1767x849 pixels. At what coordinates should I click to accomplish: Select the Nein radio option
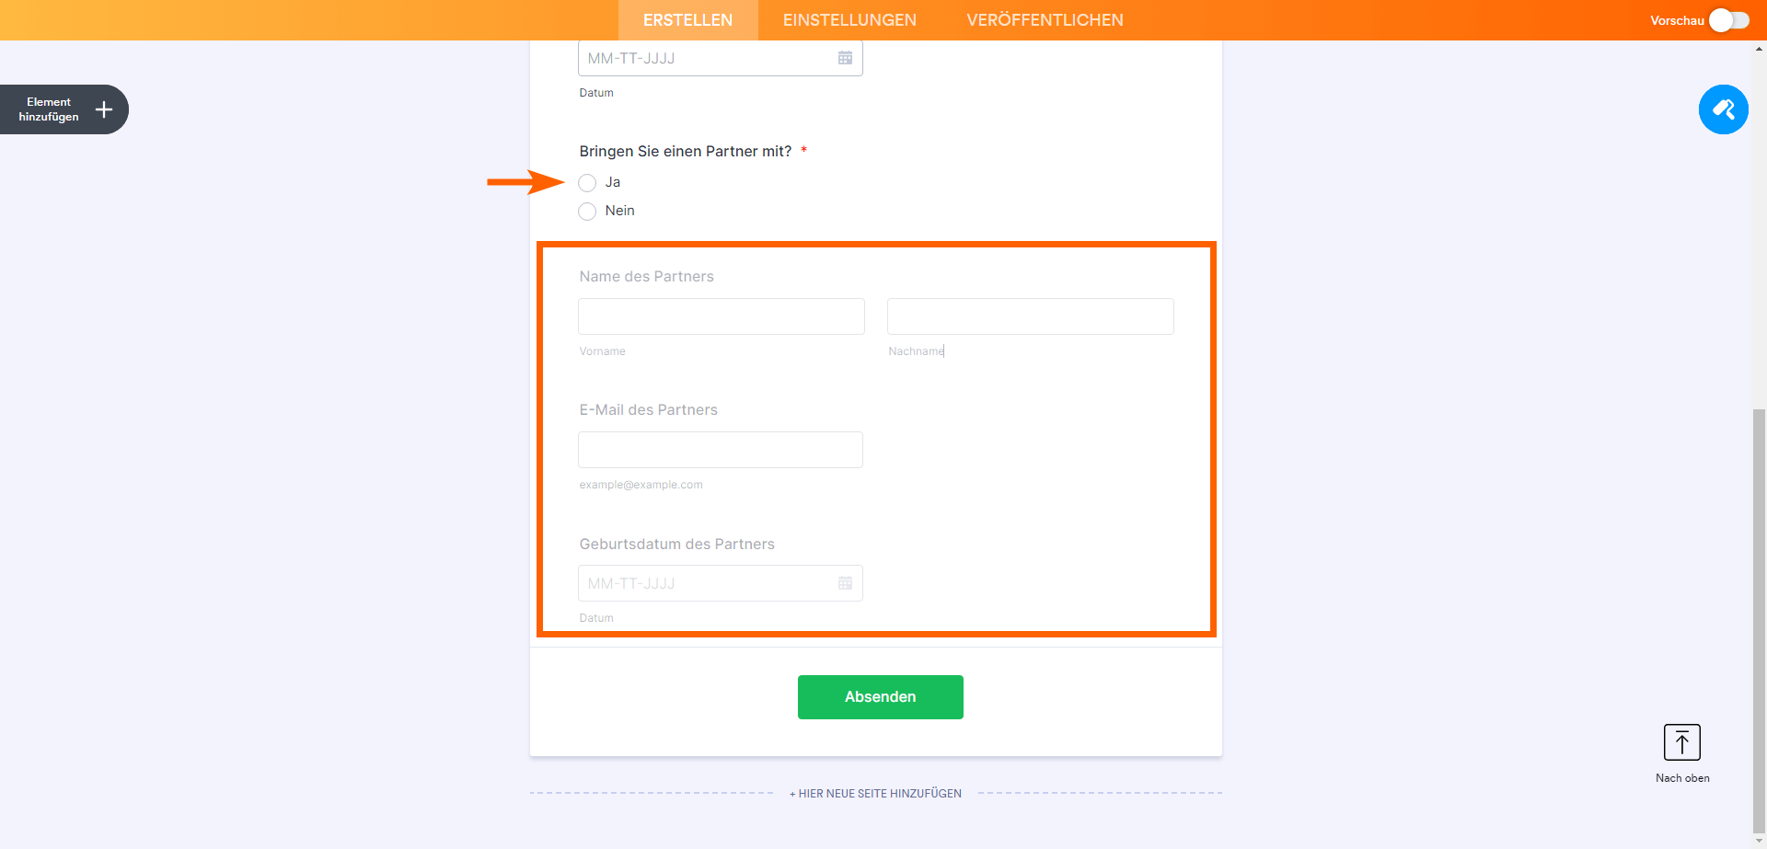[x=587, y=212]
